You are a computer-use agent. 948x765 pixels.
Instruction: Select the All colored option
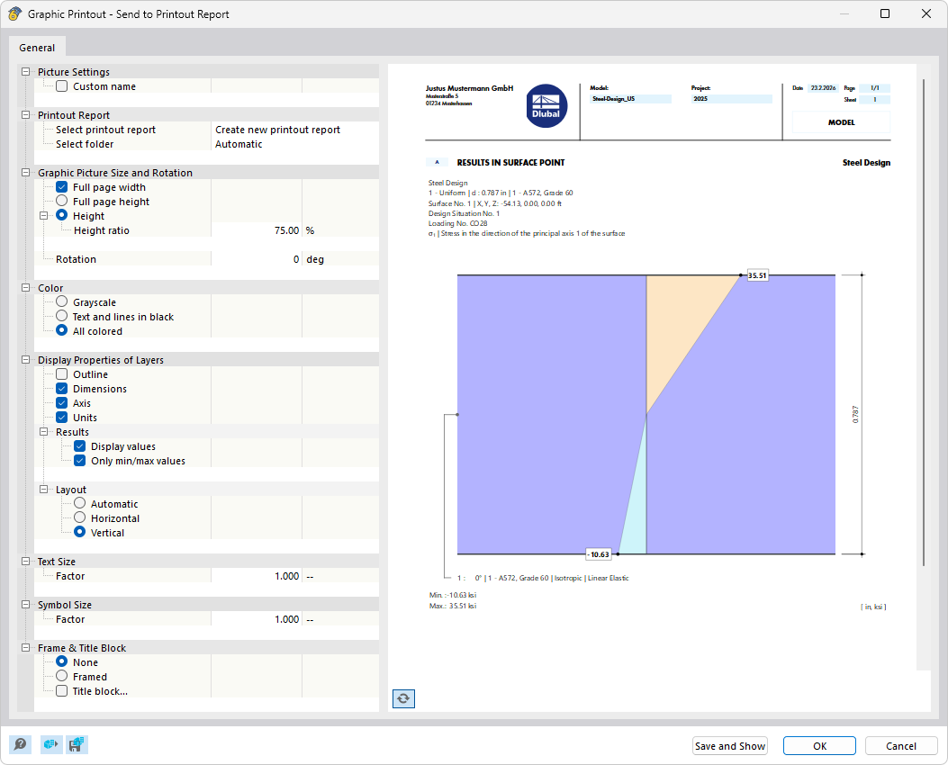pos(61,330)
